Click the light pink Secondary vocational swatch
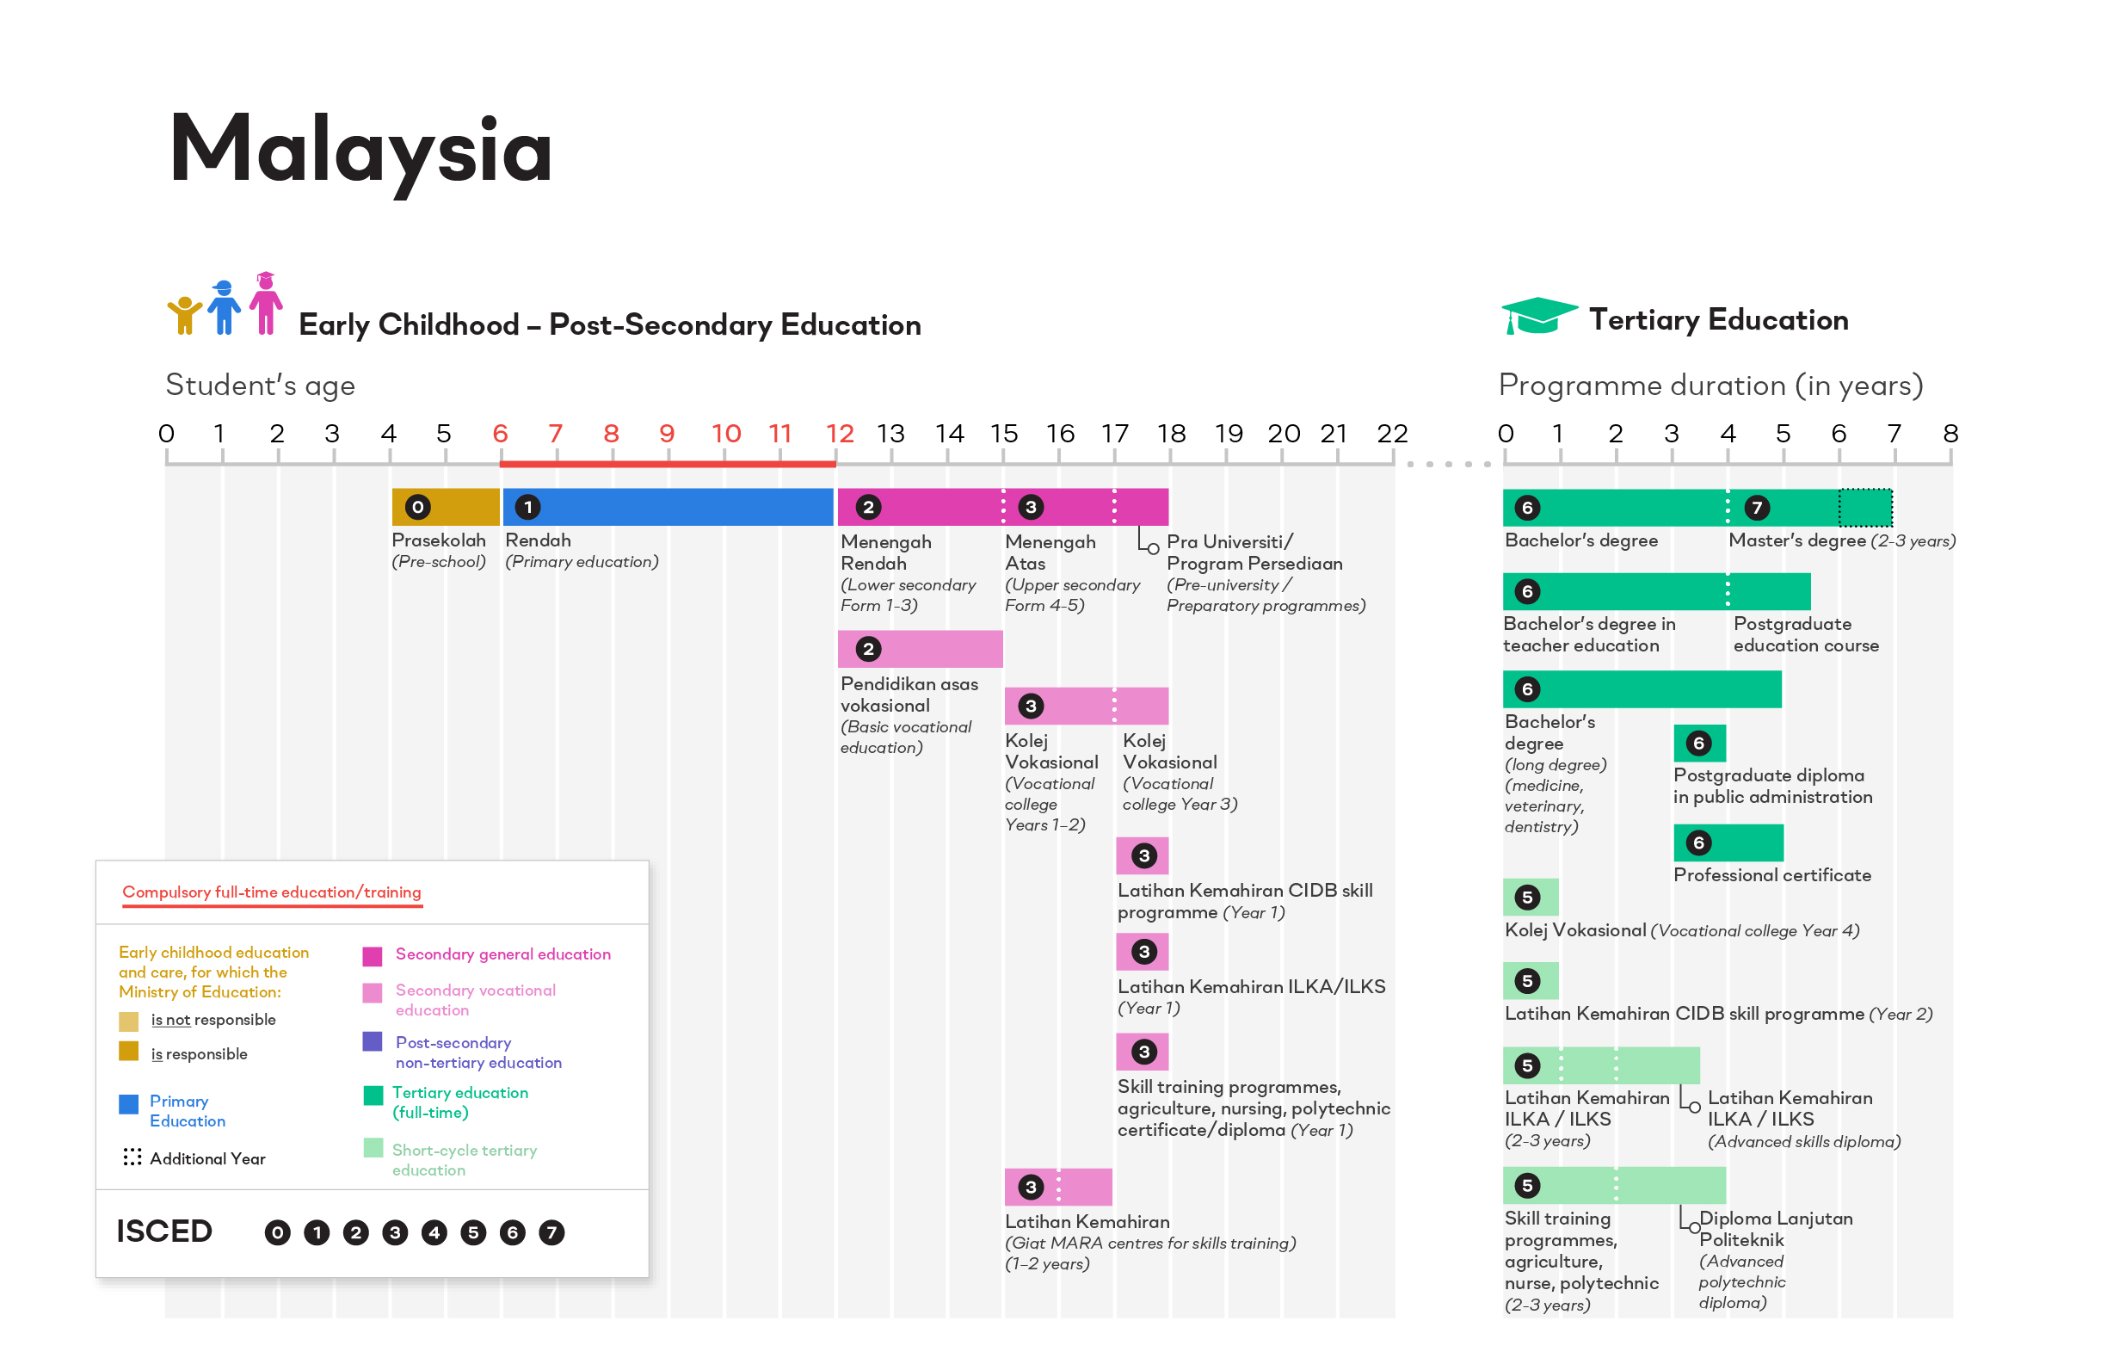The height and width of the screenshot is (1364, 2107). click(x=373, y=992)
